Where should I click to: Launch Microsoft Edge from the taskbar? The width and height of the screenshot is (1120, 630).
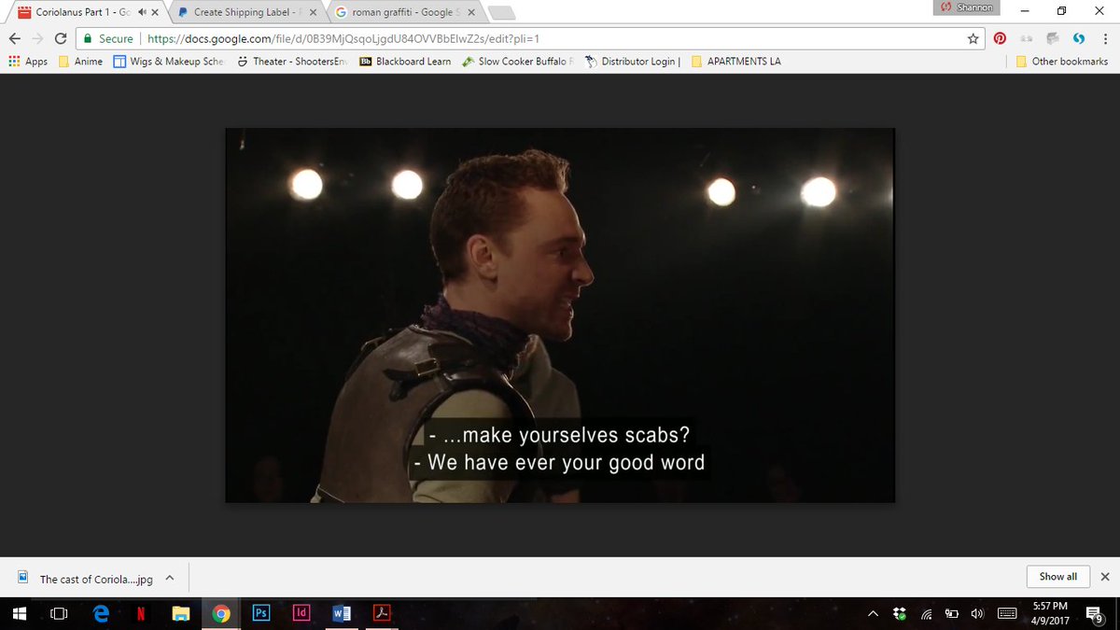tap(101, 613)
